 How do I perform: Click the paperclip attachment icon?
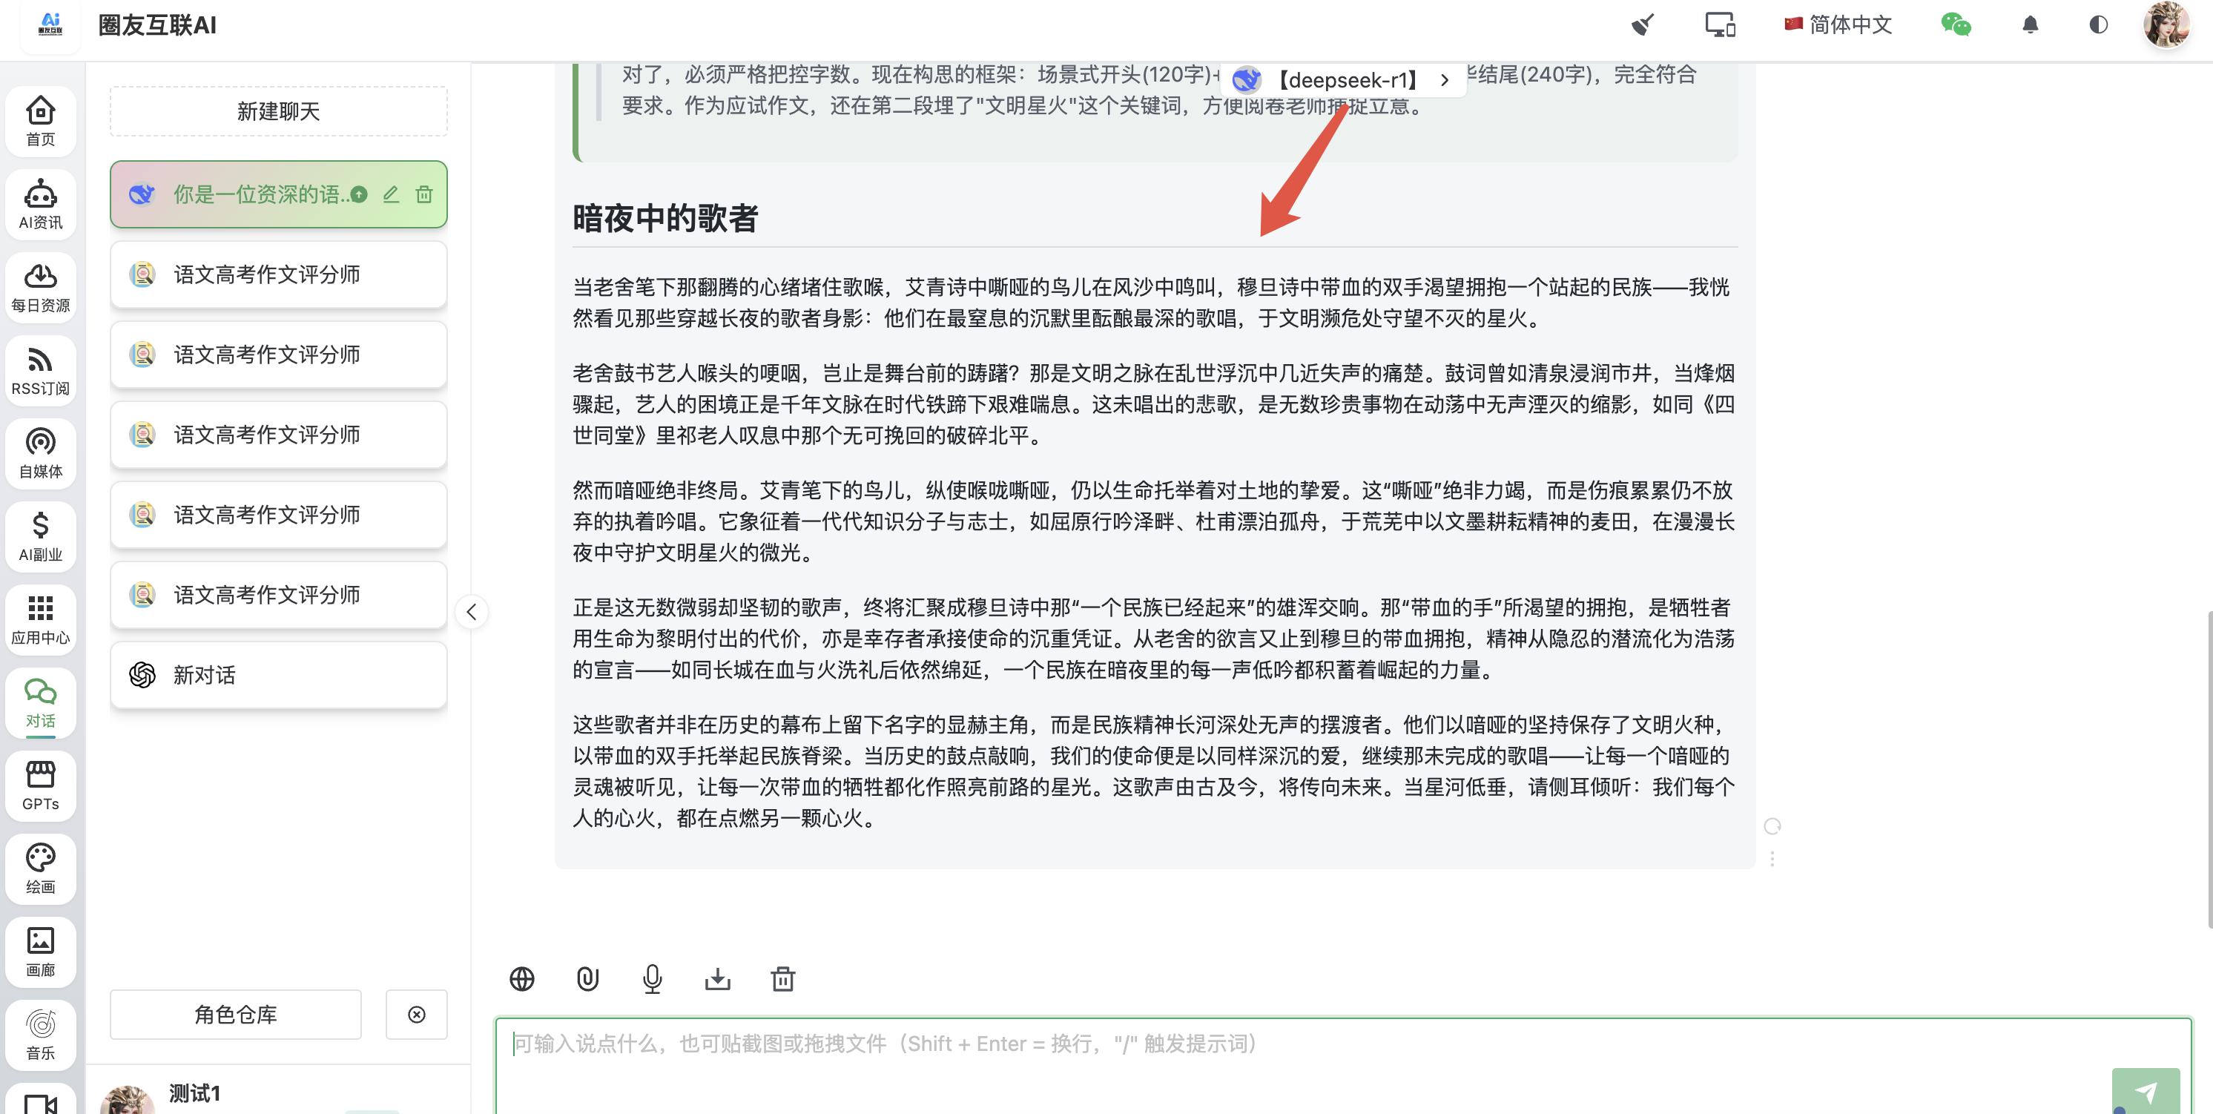click(587, 978)
